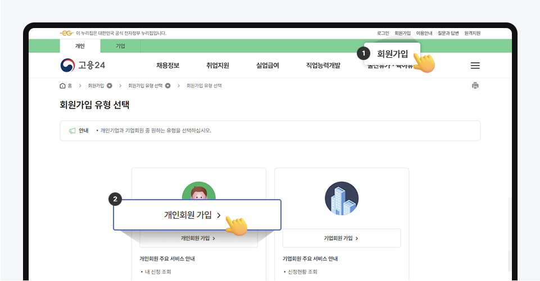This screenshot has height=281, width=540.
Task: Click the last breadcrumb 회원가입 유형 선택
Action: click(204, 86)
